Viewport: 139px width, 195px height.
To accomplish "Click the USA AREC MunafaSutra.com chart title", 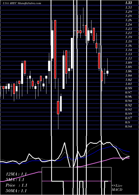I will pos(22,3).
